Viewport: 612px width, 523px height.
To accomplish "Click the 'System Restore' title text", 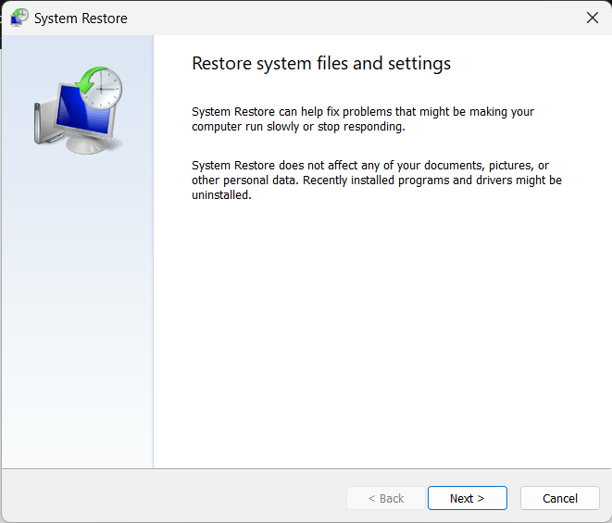I will (x=81, y=19).
